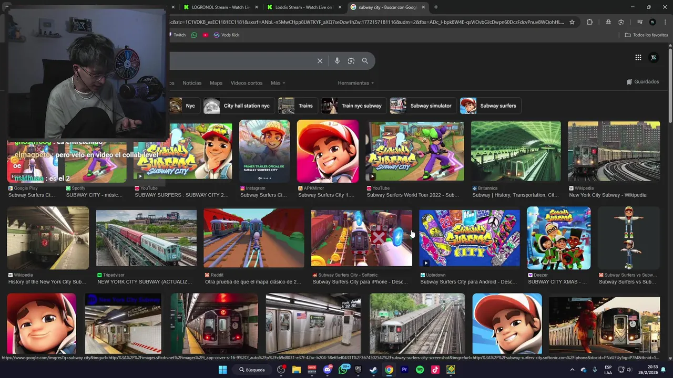Select the Maps search filter

tap(216, 83)
